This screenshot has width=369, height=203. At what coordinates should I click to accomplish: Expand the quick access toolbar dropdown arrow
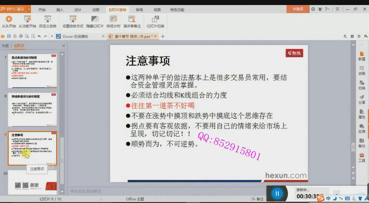(51, 36)
